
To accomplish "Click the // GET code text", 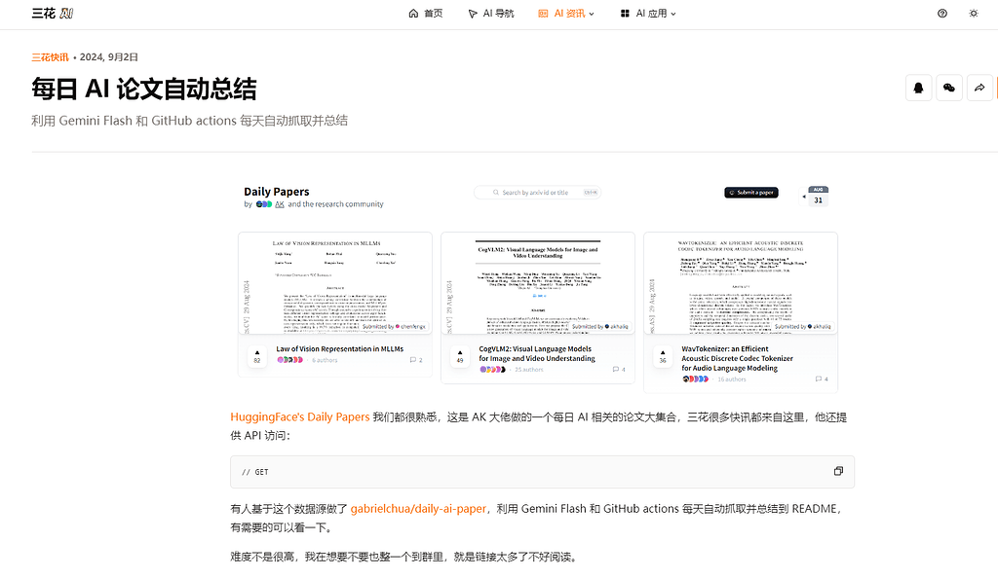I will click(x=255, y=472).
